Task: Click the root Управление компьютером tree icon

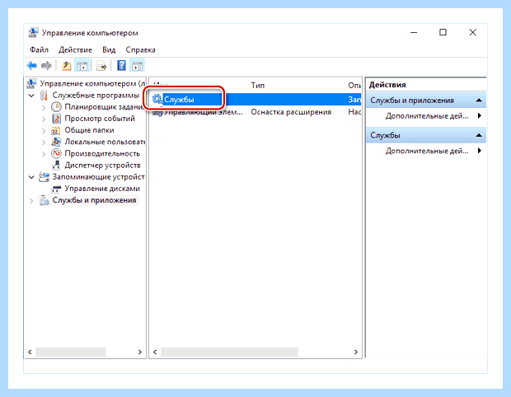Action: pyautogui.click(x=31, y=83)
